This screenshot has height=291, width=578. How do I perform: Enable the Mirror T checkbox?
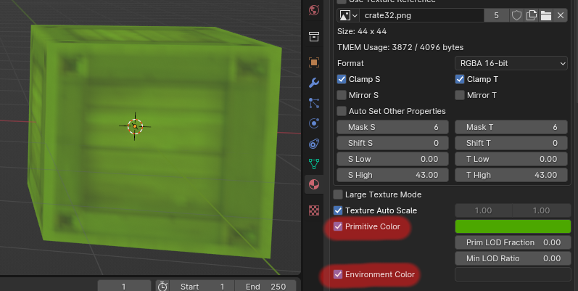click(460, 95)
